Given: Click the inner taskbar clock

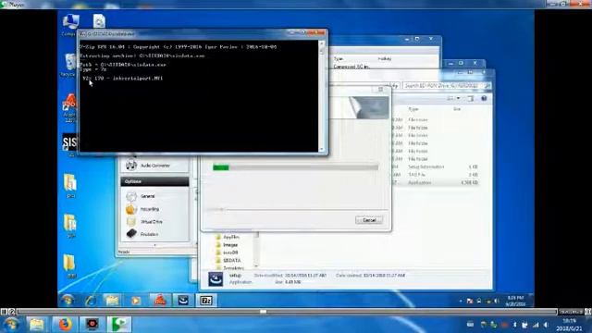Looking at the screenshot, I should pos(516,301).
